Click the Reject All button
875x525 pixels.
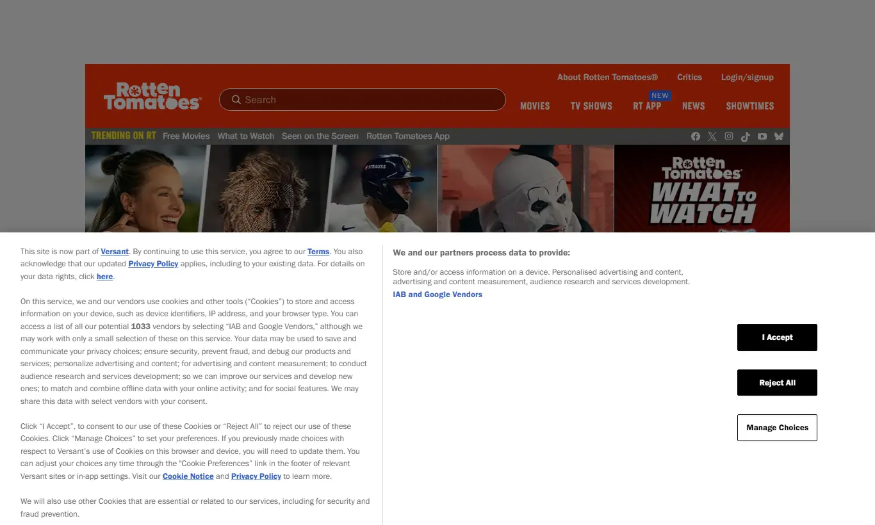click(x=777, y=383)
